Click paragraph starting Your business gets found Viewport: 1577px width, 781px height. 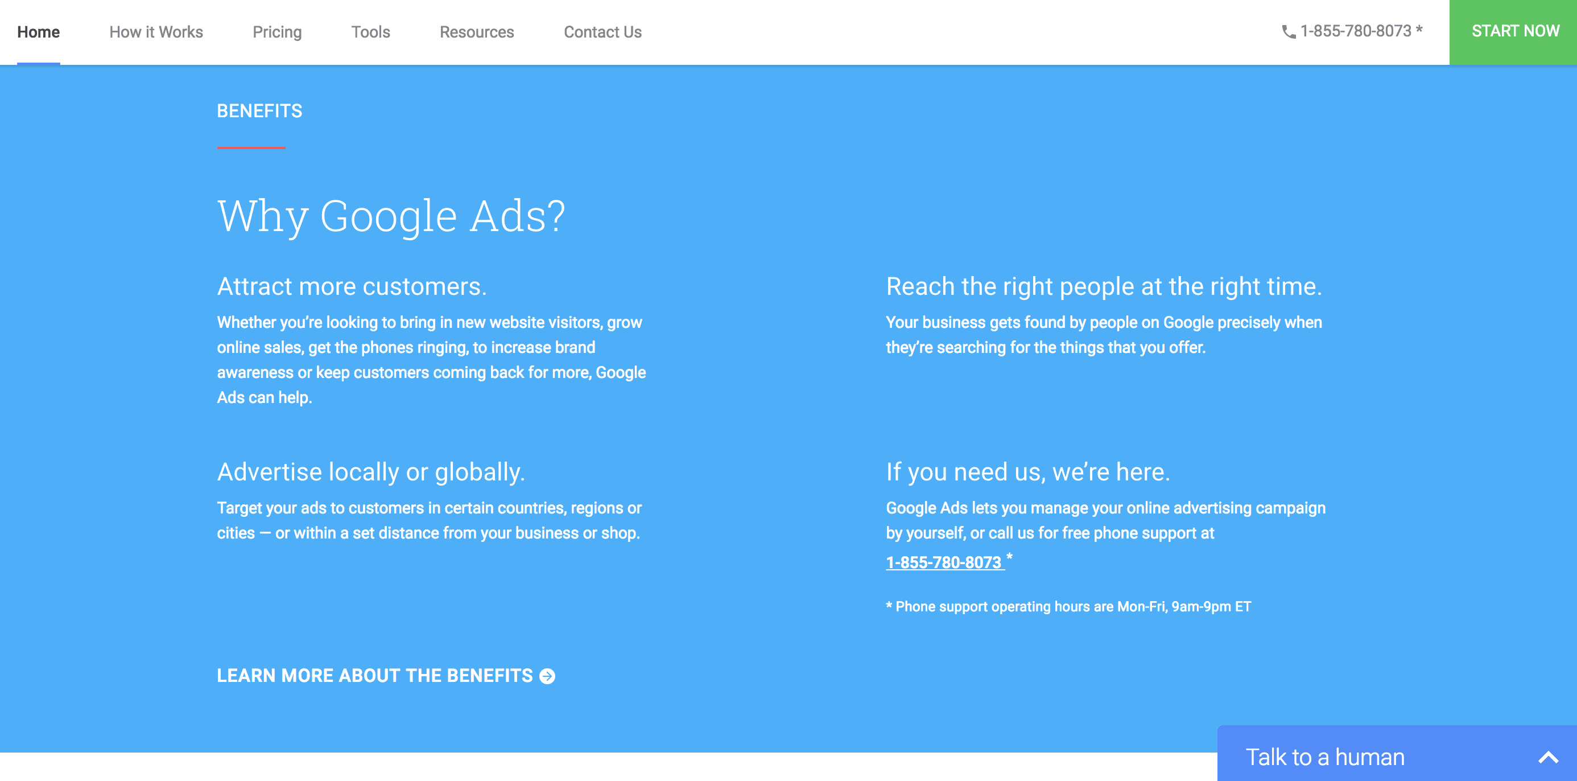(1104, 335)
